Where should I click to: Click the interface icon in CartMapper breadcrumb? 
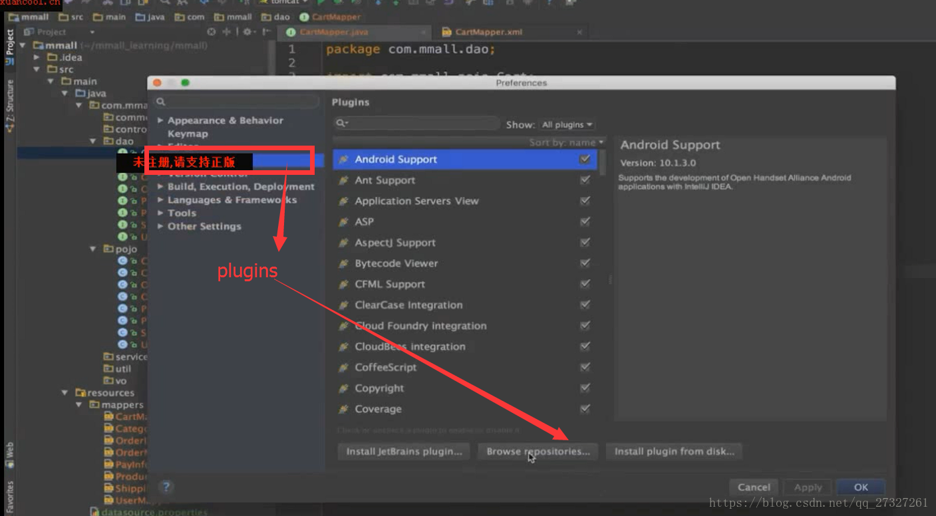(305, 17)
